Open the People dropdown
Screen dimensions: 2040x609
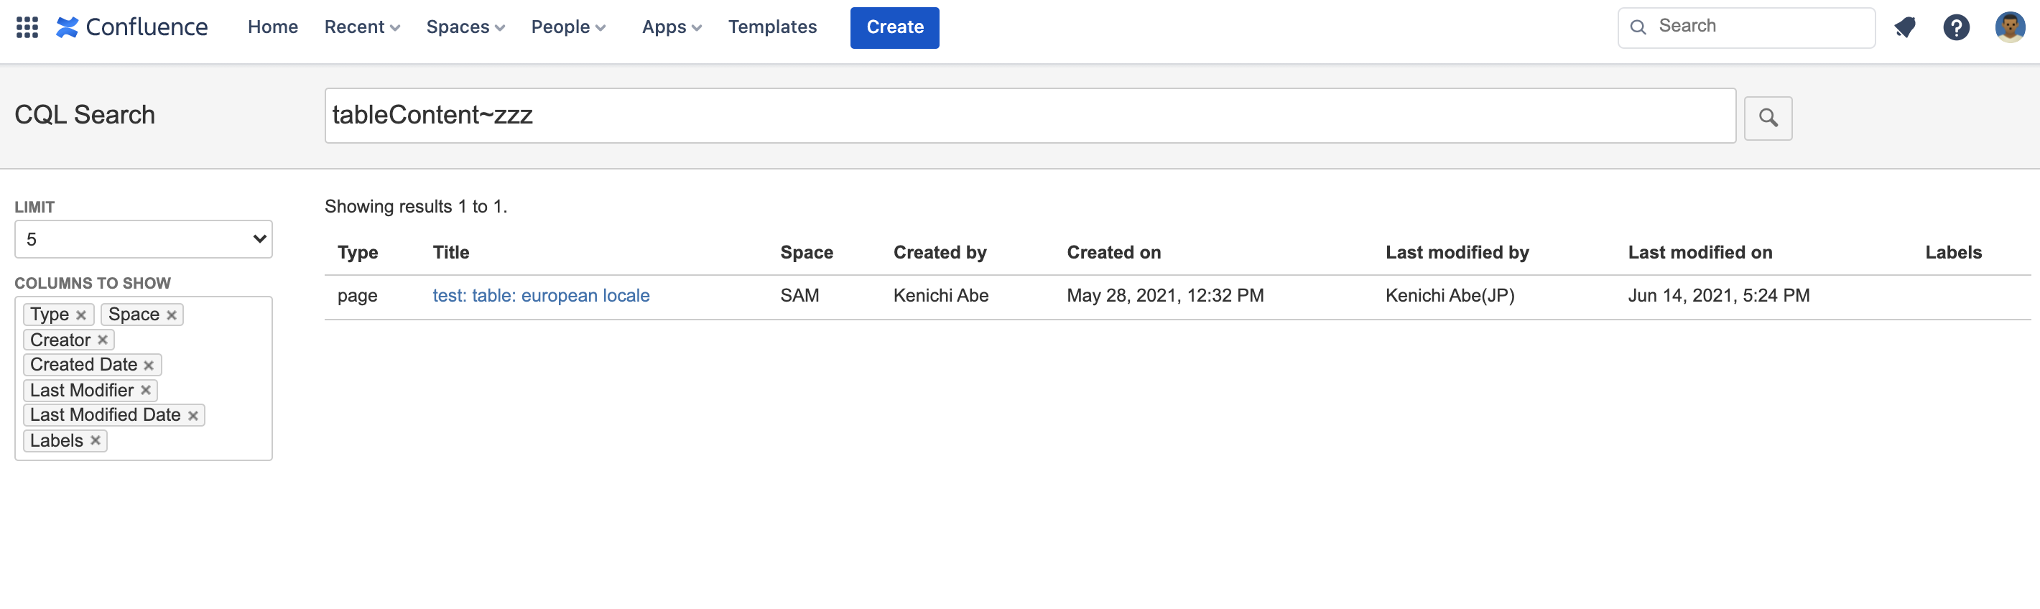click(567, 28)
